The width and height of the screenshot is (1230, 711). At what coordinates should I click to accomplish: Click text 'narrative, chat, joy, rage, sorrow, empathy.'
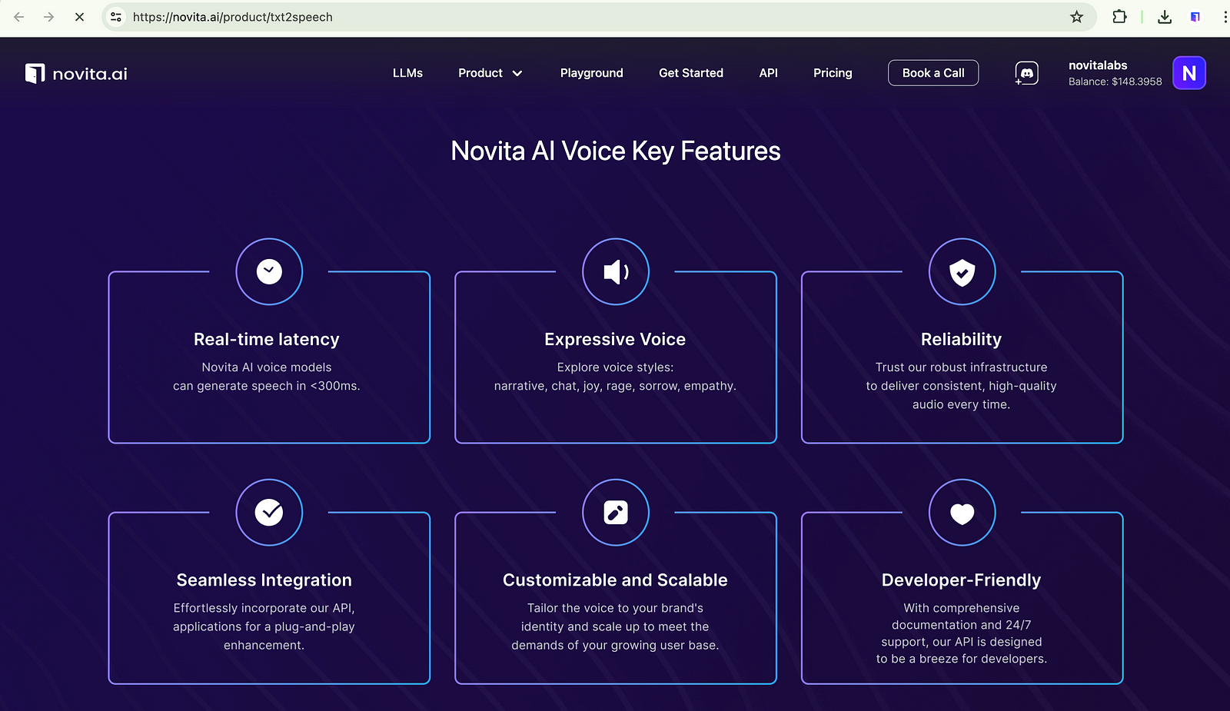615,386
